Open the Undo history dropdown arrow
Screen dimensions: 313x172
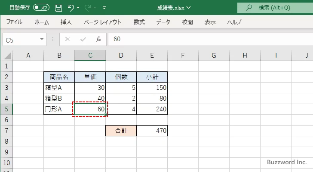pyautogui.click(x=80, y=7)
